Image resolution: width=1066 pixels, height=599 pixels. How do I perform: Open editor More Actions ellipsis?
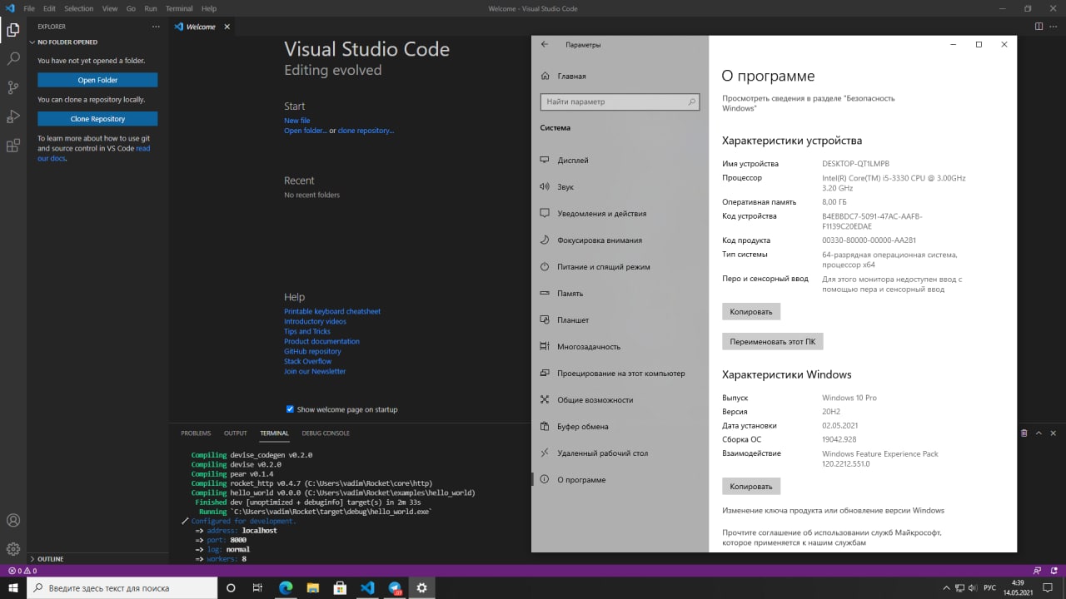(x=1054, y=27)
